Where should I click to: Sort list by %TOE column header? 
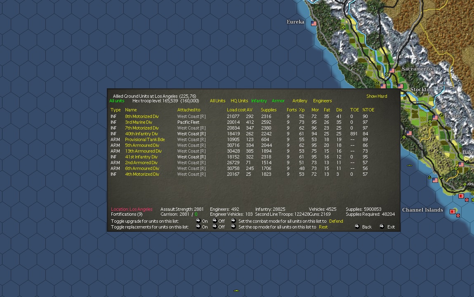tap(368, 110)
